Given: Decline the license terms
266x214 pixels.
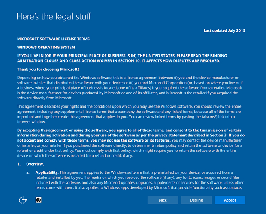Looking at the screenshot, I should click(196, 200).
